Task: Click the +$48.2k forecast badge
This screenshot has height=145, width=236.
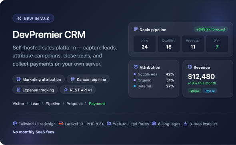Action: pos(211,29)
